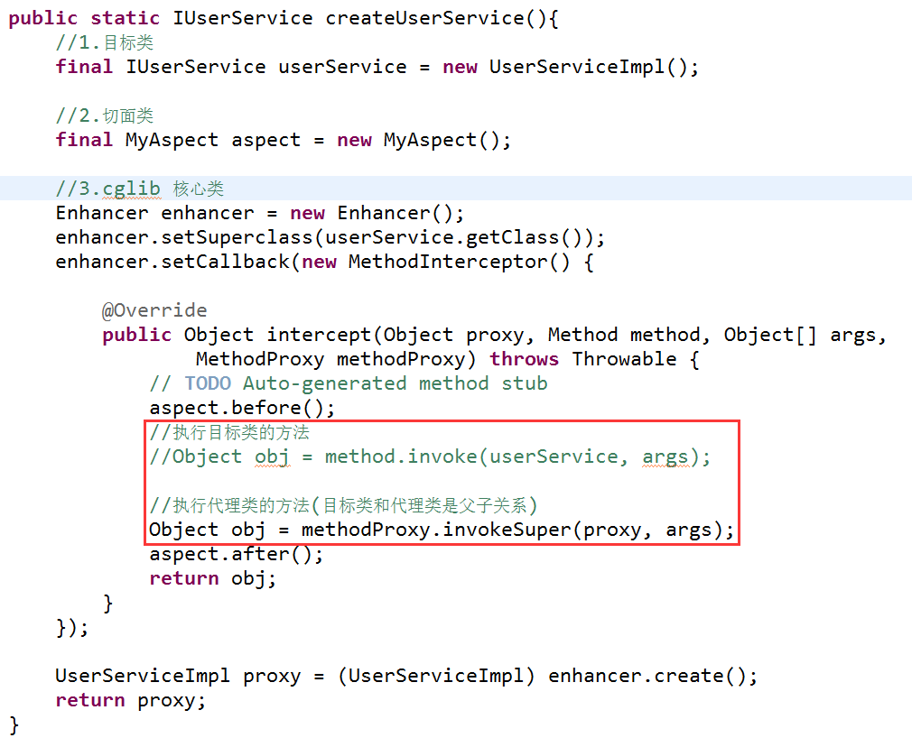
Task: Click the 'aspect.after();' line
Action: [x=237, y=555]
